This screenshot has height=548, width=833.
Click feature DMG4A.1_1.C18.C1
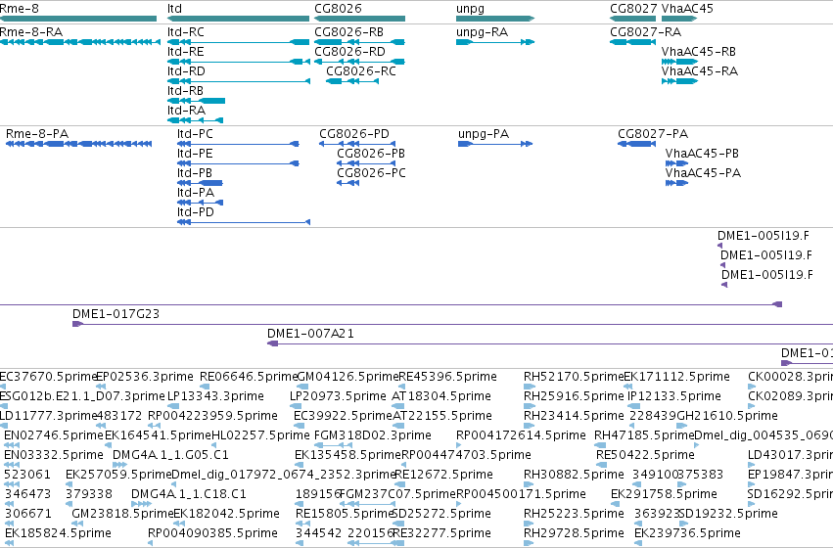[141, 504]
